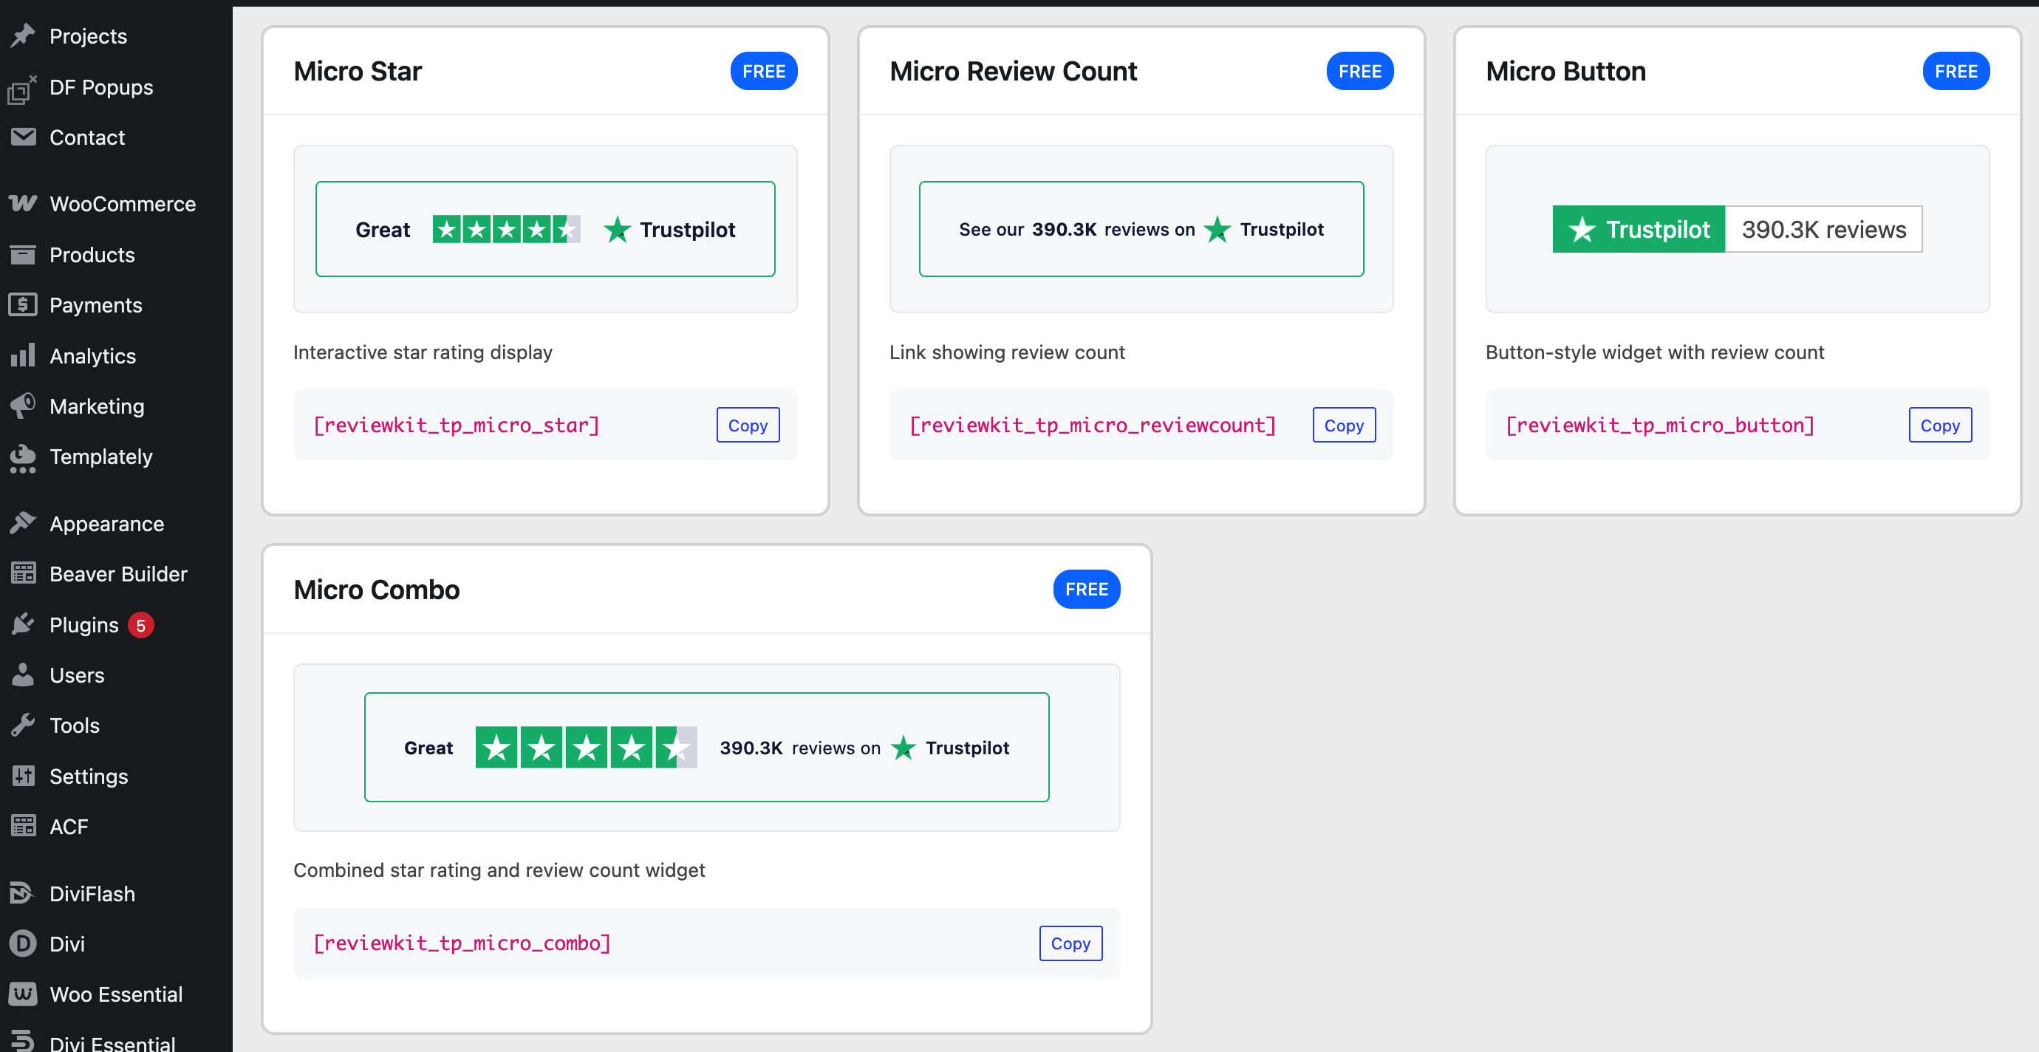Open the Woo Essential menu item
This screenshot has width=2039, height=1052.
[x=115, y=994]
